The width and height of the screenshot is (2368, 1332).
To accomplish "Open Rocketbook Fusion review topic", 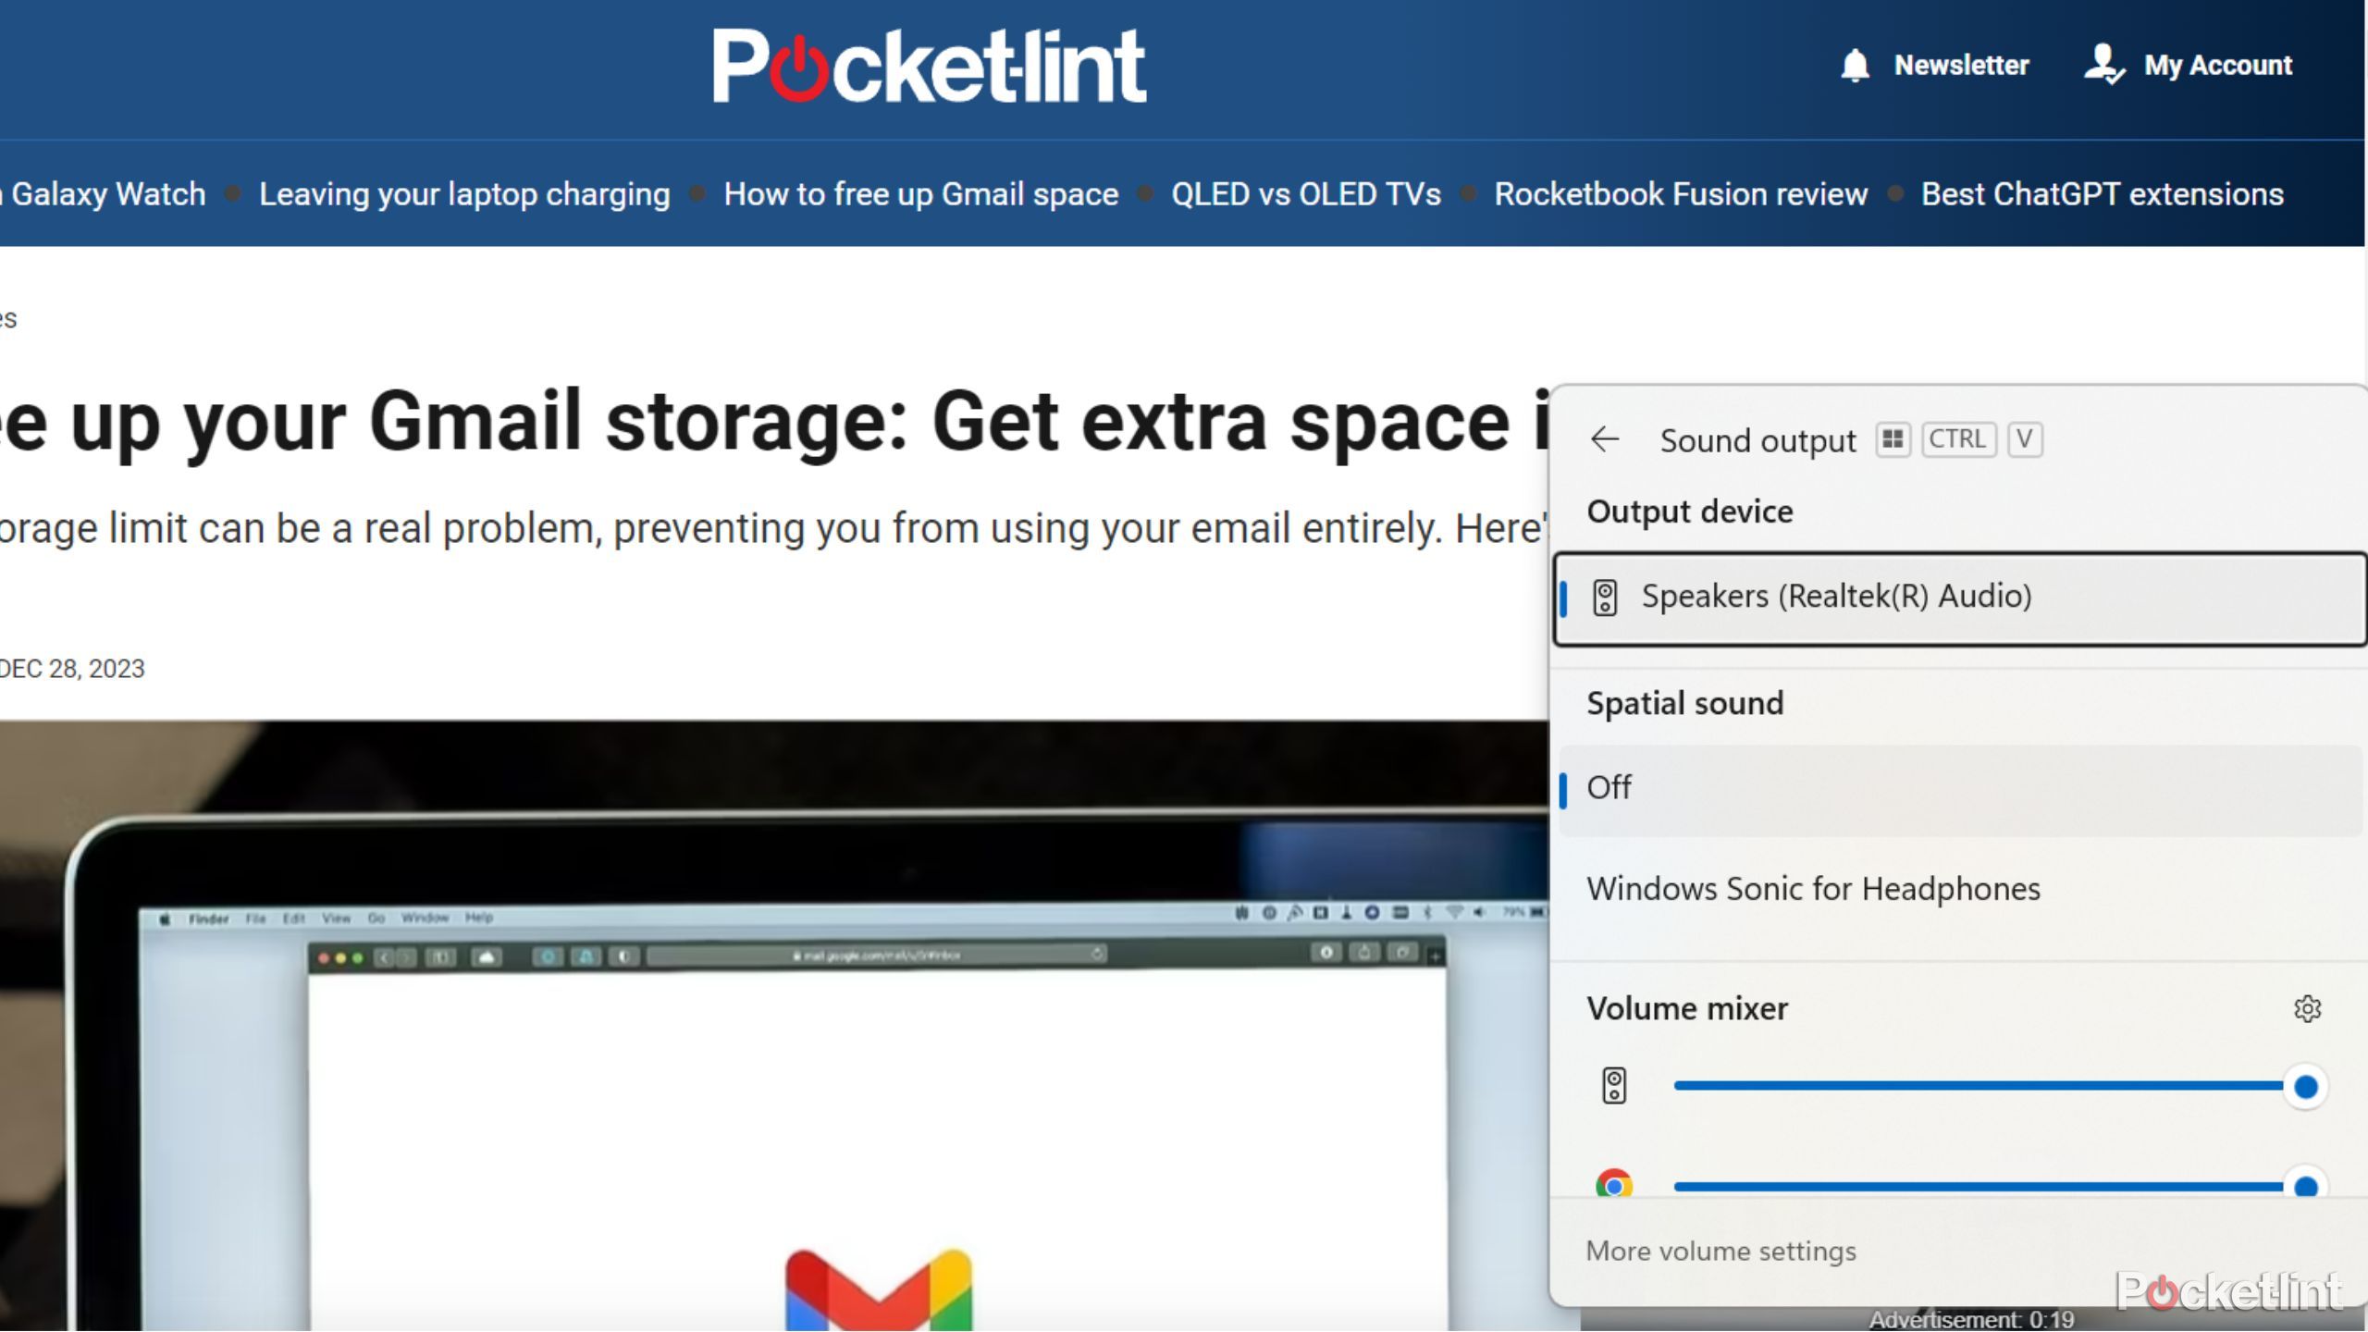I will (1681, 194).
